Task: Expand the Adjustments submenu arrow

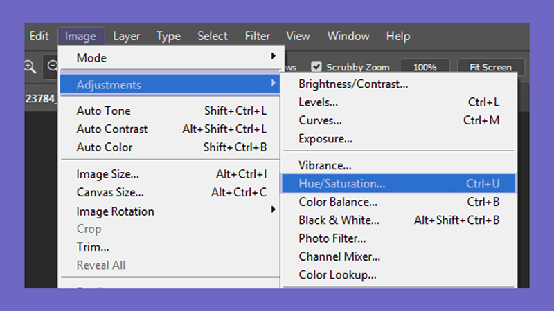Action: tap(273, 83)
